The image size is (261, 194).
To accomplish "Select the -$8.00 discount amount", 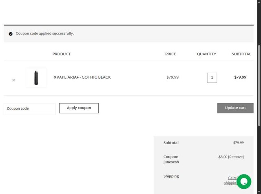I will [x=222, y=157].
